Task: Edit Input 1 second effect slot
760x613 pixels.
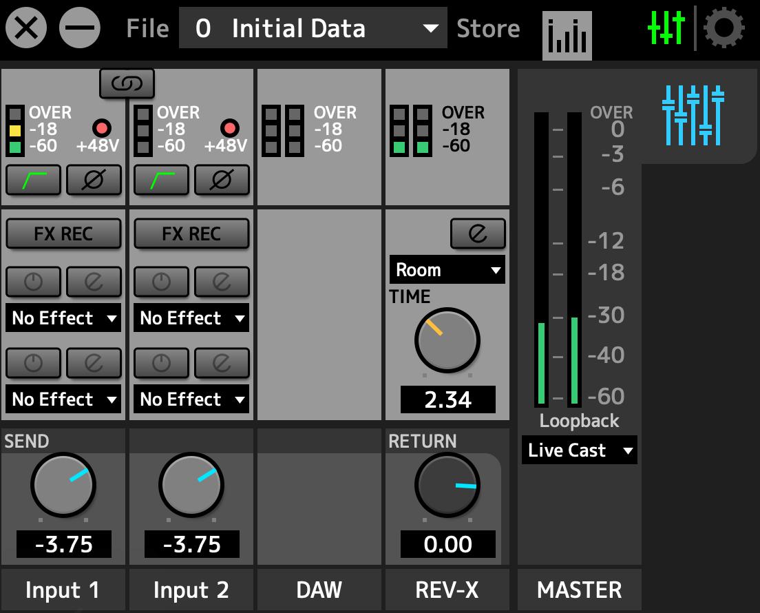Action: (x=94, y=363)
